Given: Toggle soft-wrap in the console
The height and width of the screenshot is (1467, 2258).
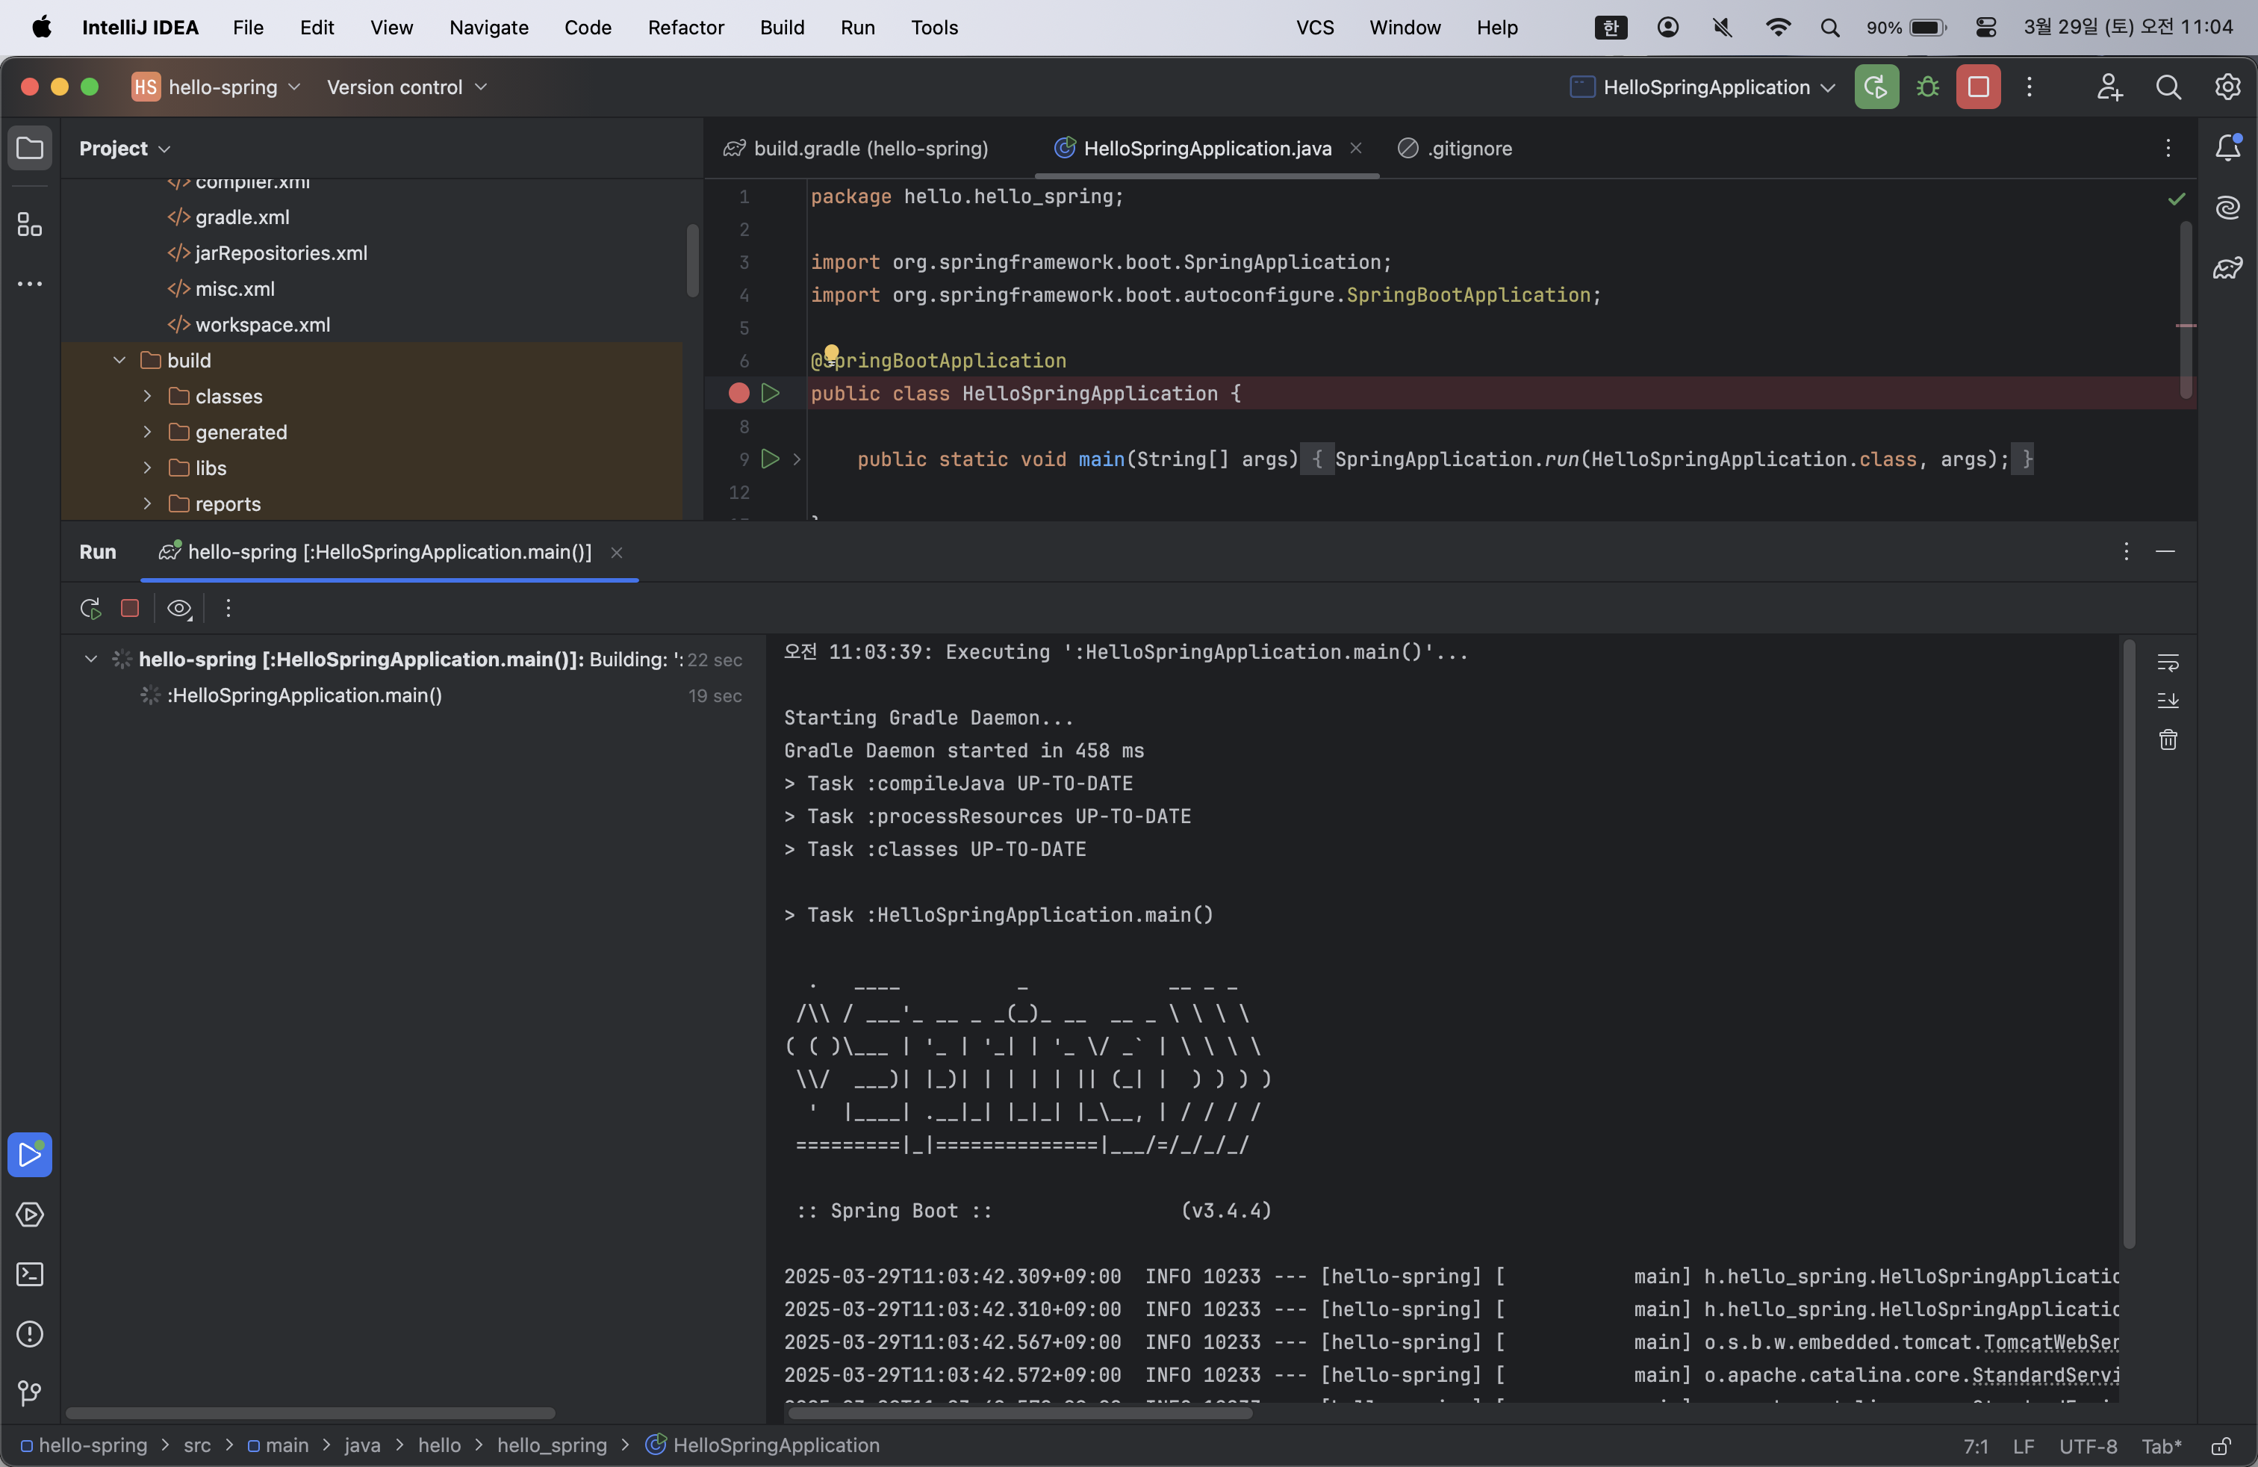Looking at the screenshot, I should pos(2168,663).
